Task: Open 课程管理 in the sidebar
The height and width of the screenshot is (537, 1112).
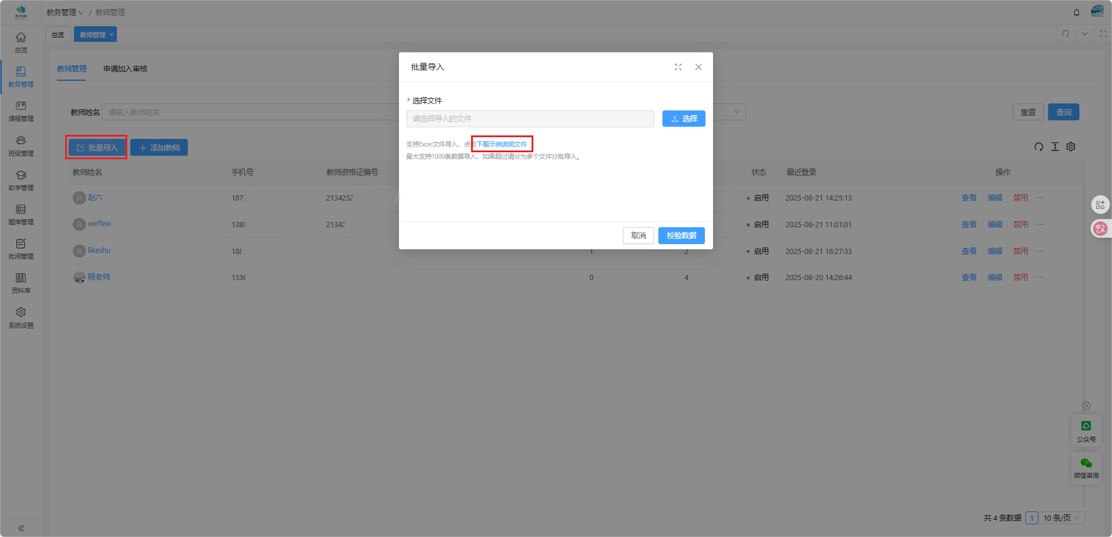Action: click(x=21, y=110)
